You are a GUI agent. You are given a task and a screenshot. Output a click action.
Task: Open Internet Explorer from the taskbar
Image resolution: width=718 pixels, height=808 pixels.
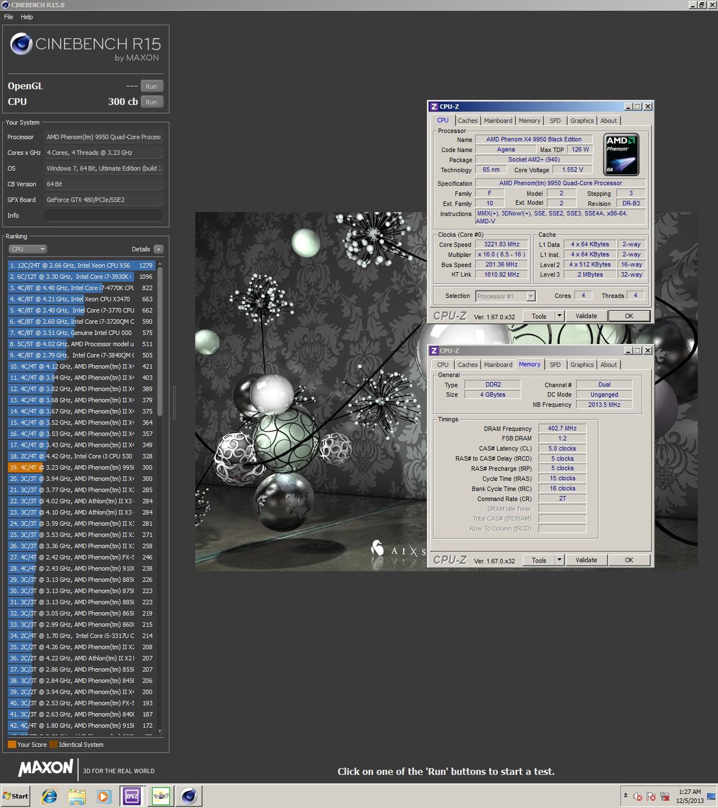[x=49, y=796]
